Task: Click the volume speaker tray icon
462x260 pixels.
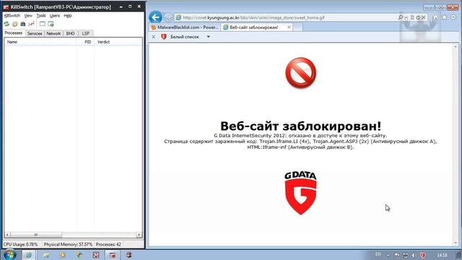Action: tap(414, 255)
